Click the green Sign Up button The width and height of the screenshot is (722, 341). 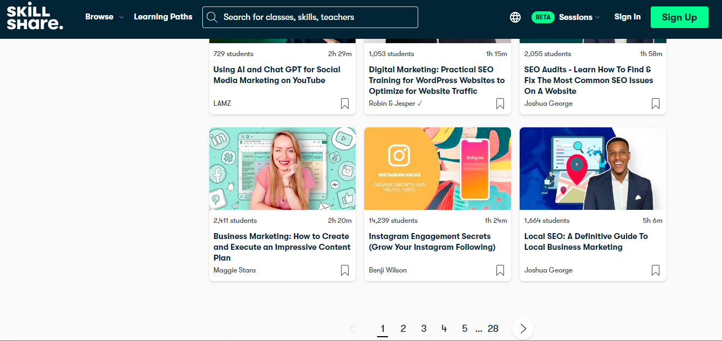pyautogui.click(x=679, y=17)
